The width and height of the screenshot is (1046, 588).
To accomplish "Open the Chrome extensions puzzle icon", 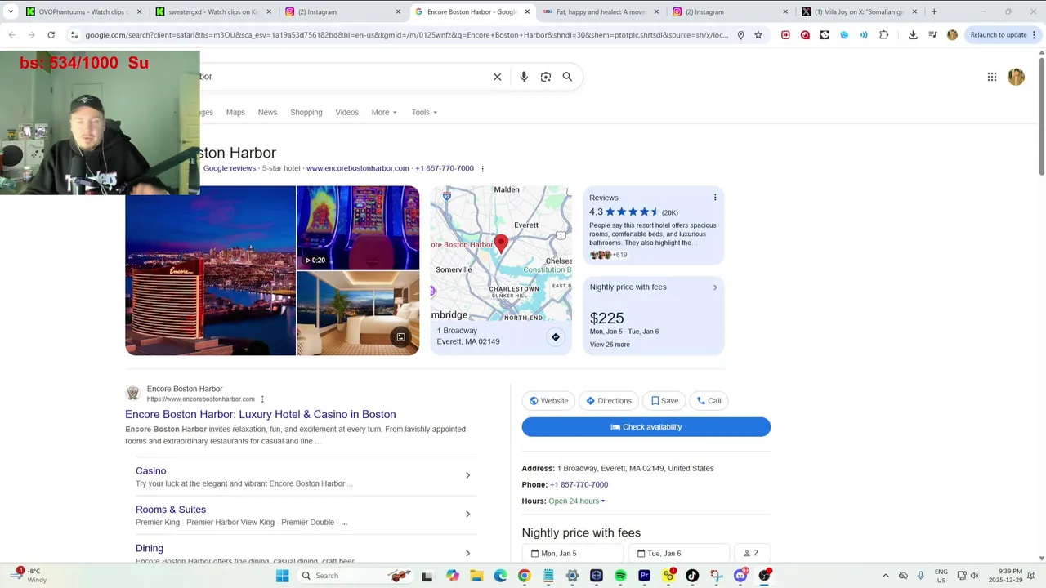I will click(x=884, y=35).
